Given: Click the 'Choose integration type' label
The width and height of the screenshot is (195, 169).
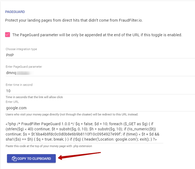Looking at the screenshot, I should coord(21,49).
